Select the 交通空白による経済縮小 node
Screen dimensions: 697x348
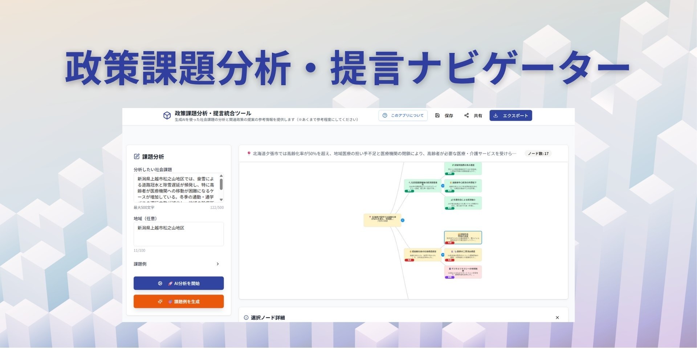coord(463,203)
